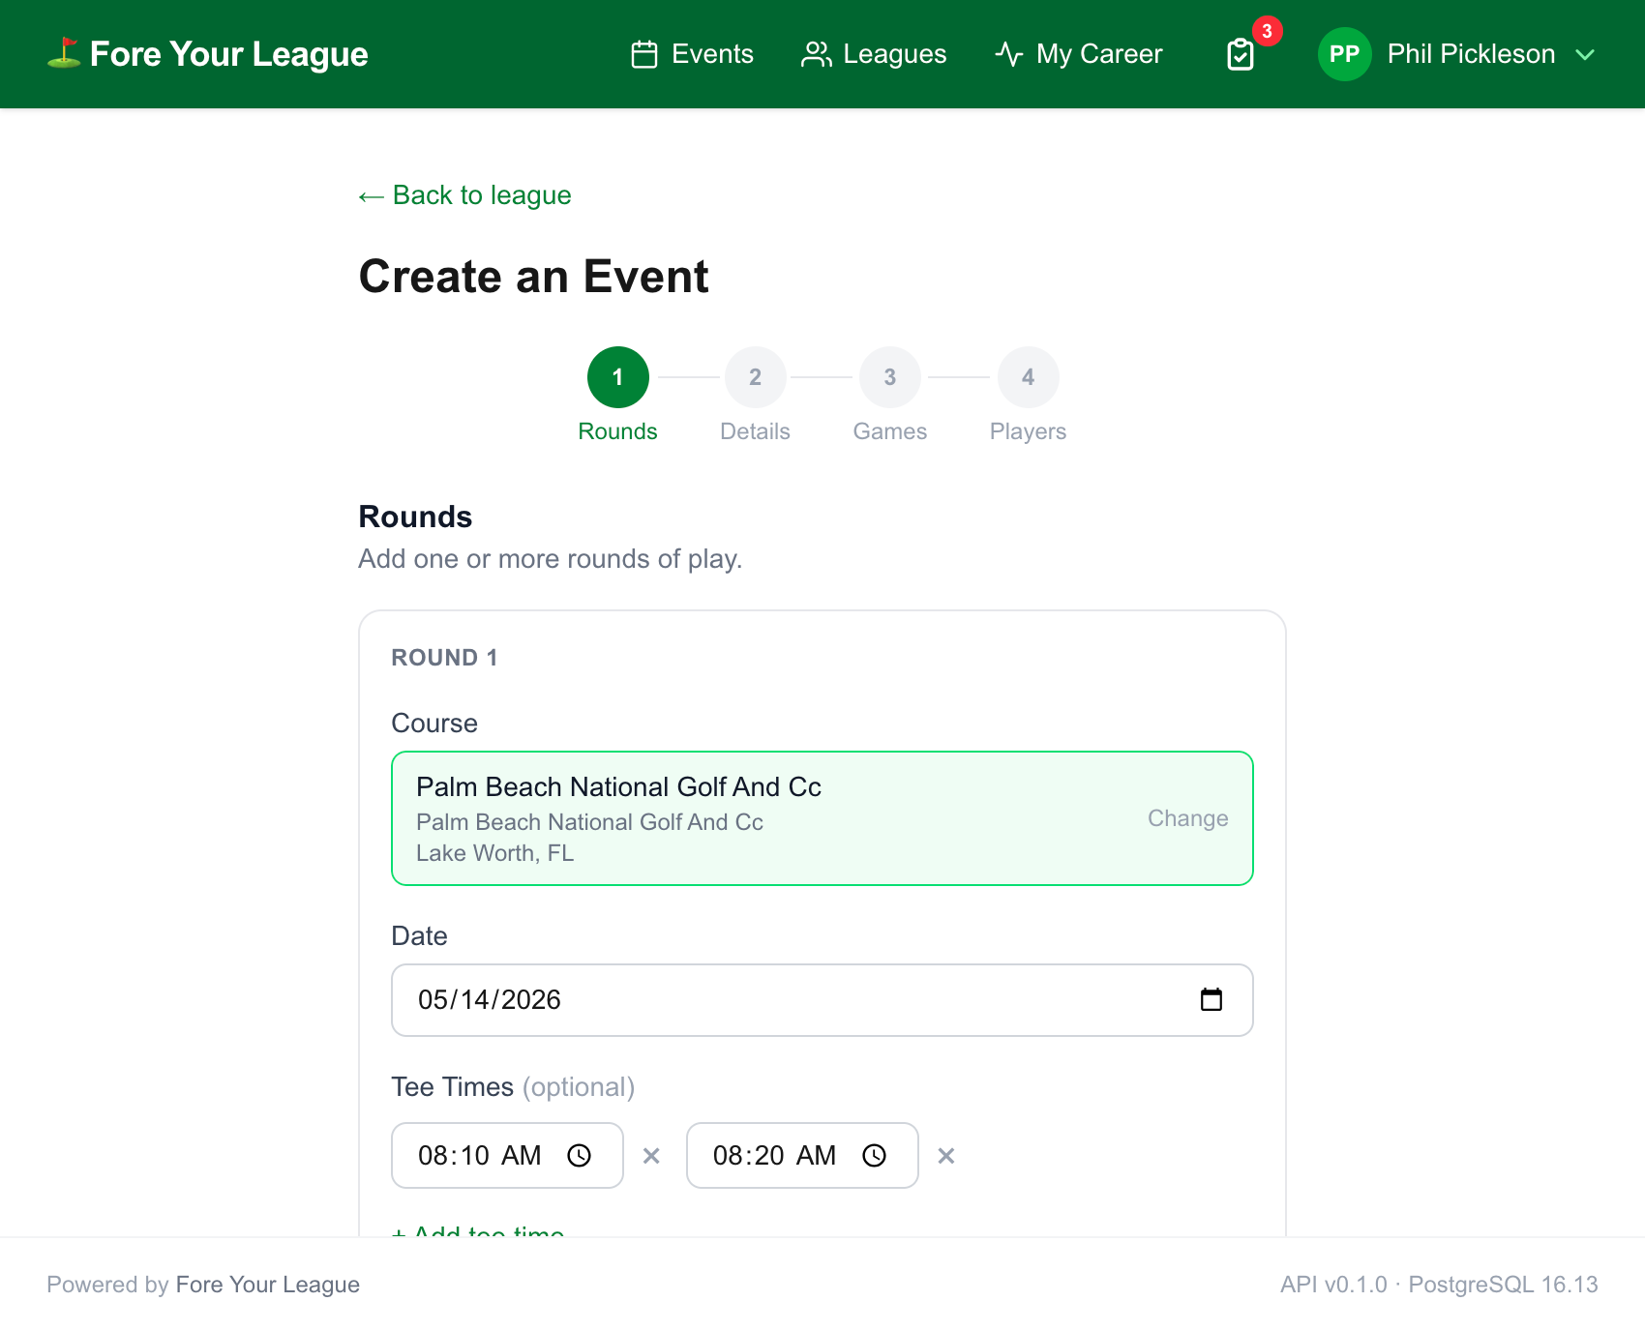Open the My Career menu item

[x=1079, y=54]
